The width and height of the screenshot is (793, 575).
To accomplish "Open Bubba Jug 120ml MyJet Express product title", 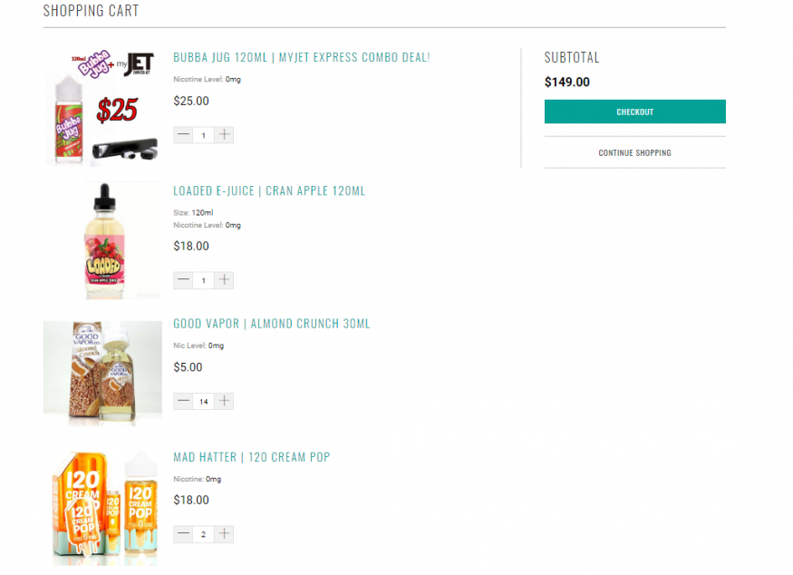I will pos(302,57).
